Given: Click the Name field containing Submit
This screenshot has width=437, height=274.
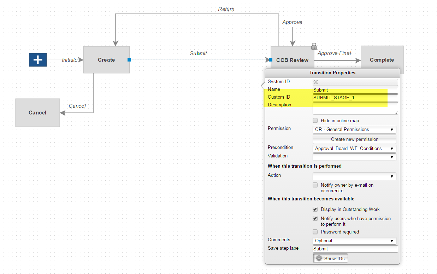Looking at the screenshot, I should [355, 90].
